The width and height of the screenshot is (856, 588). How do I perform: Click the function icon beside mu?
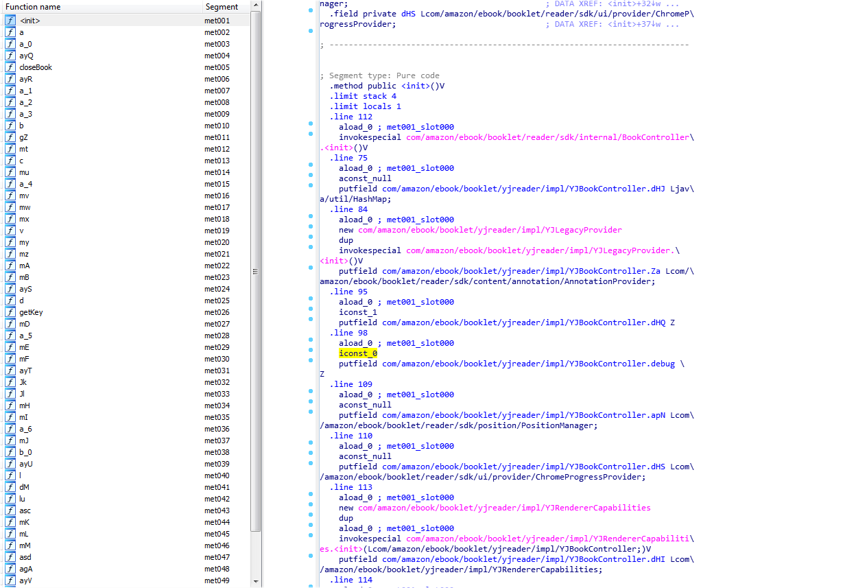(x=10, y=172)
